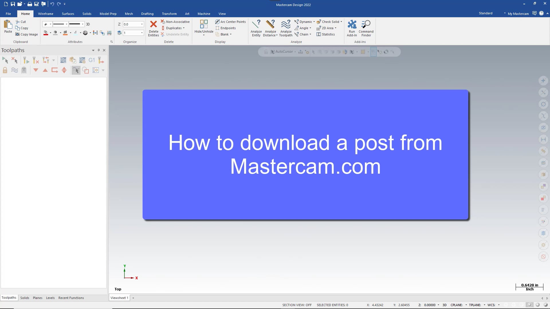
Task: Click Fit zoom plus in right toolbar
Action: [x=543, y=81]
